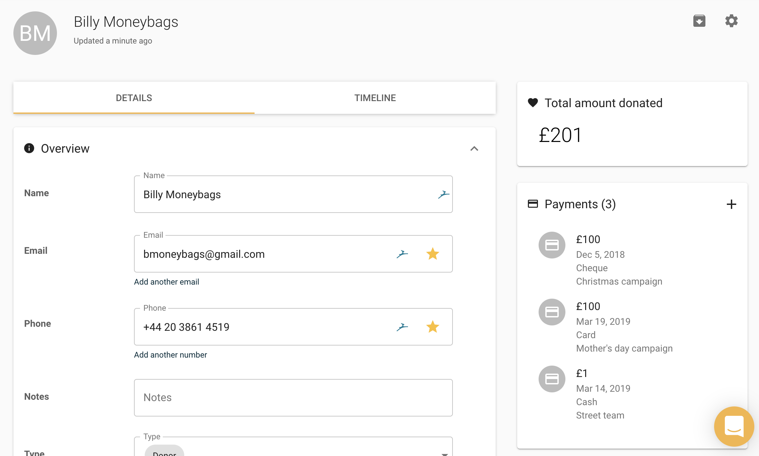Image resolution: width=759 pixels, height=456 pixels.
Task: Switch to the TIMELINE tab
Action: pos(375,98)
